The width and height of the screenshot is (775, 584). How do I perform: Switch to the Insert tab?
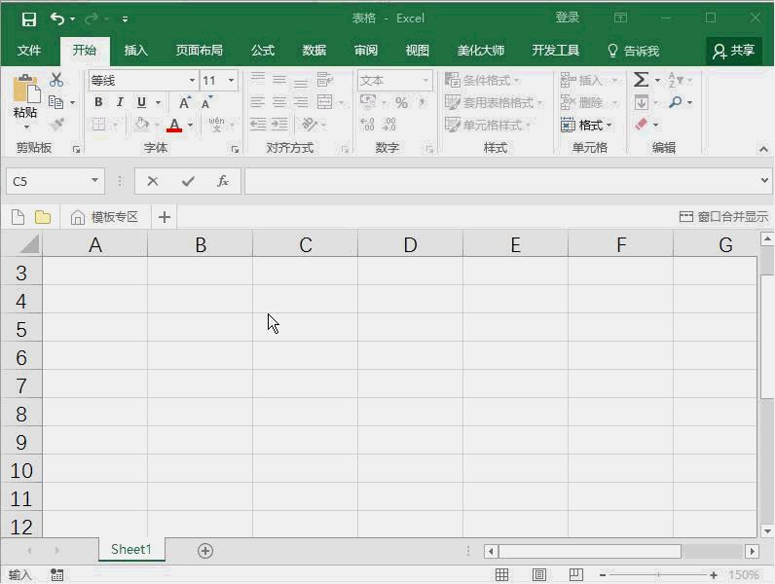(136, 51)
